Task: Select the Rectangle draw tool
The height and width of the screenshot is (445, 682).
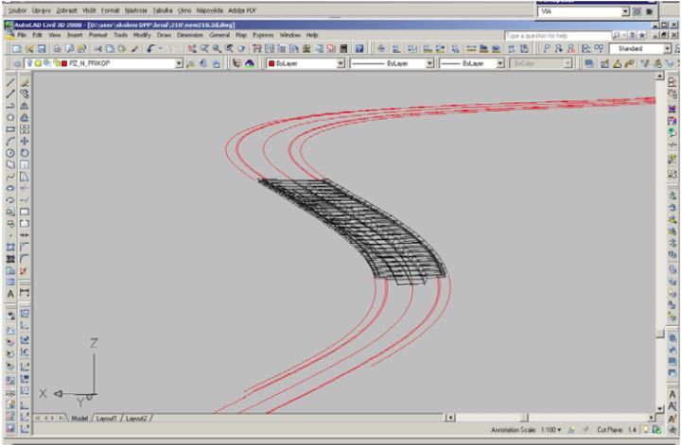Action: point(10,129)
